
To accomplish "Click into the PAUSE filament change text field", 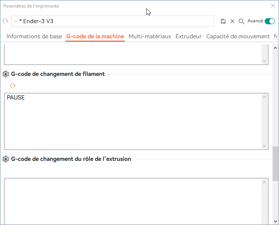I will click(x=133, y=121).
